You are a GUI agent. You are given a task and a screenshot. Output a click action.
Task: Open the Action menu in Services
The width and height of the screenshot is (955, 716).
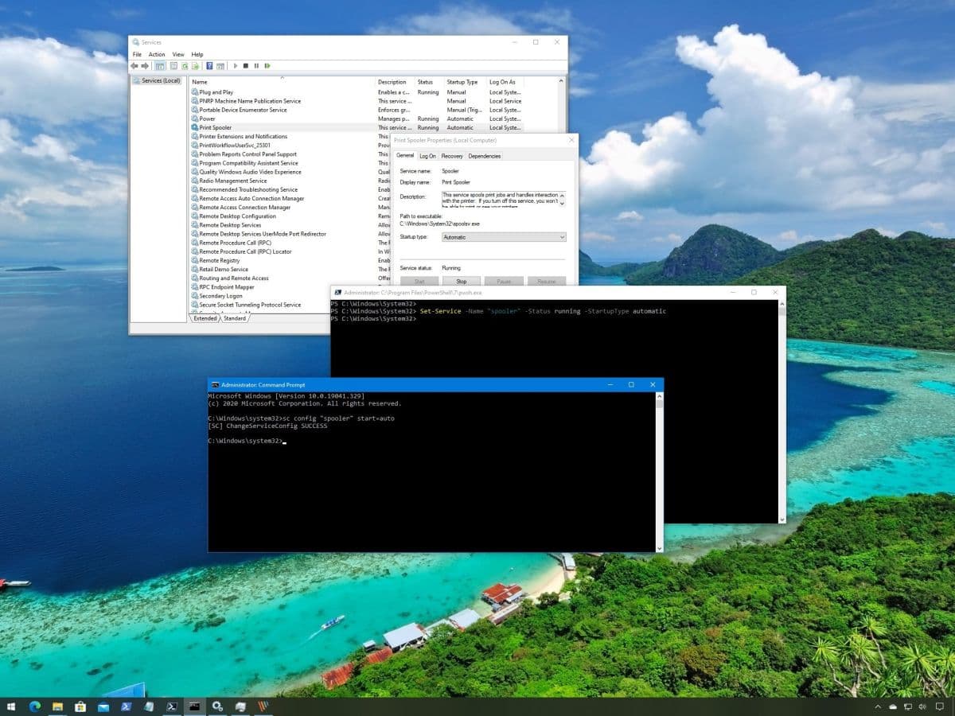point(157,54)
